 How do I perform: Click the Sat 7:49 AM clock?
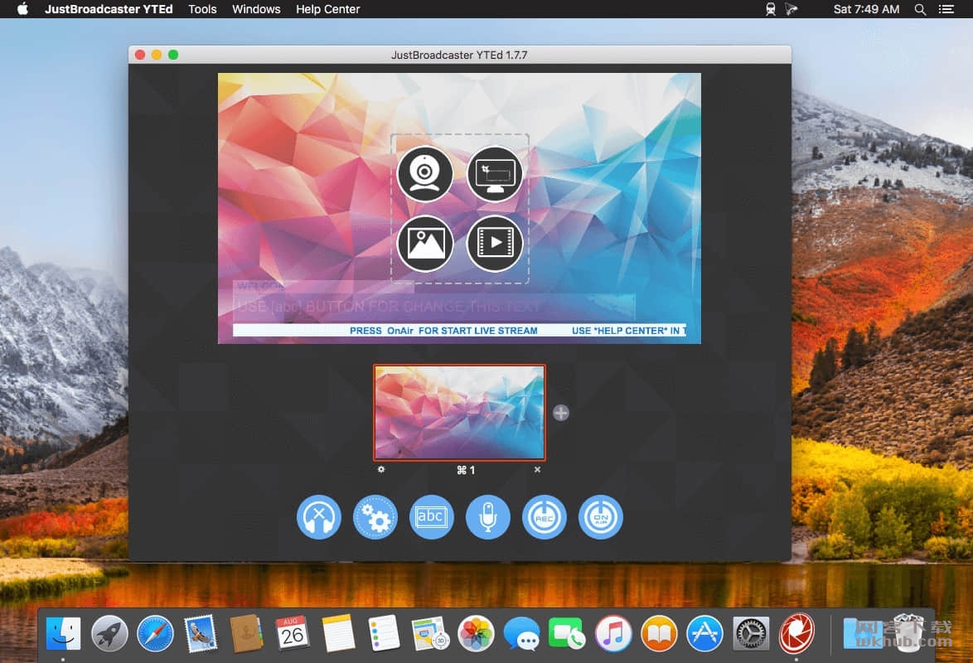point(866,9)
